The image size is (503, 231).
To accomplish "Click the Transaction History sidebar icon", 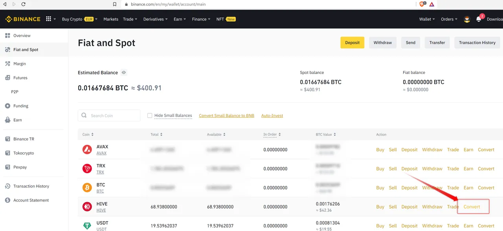I will 7,186.
